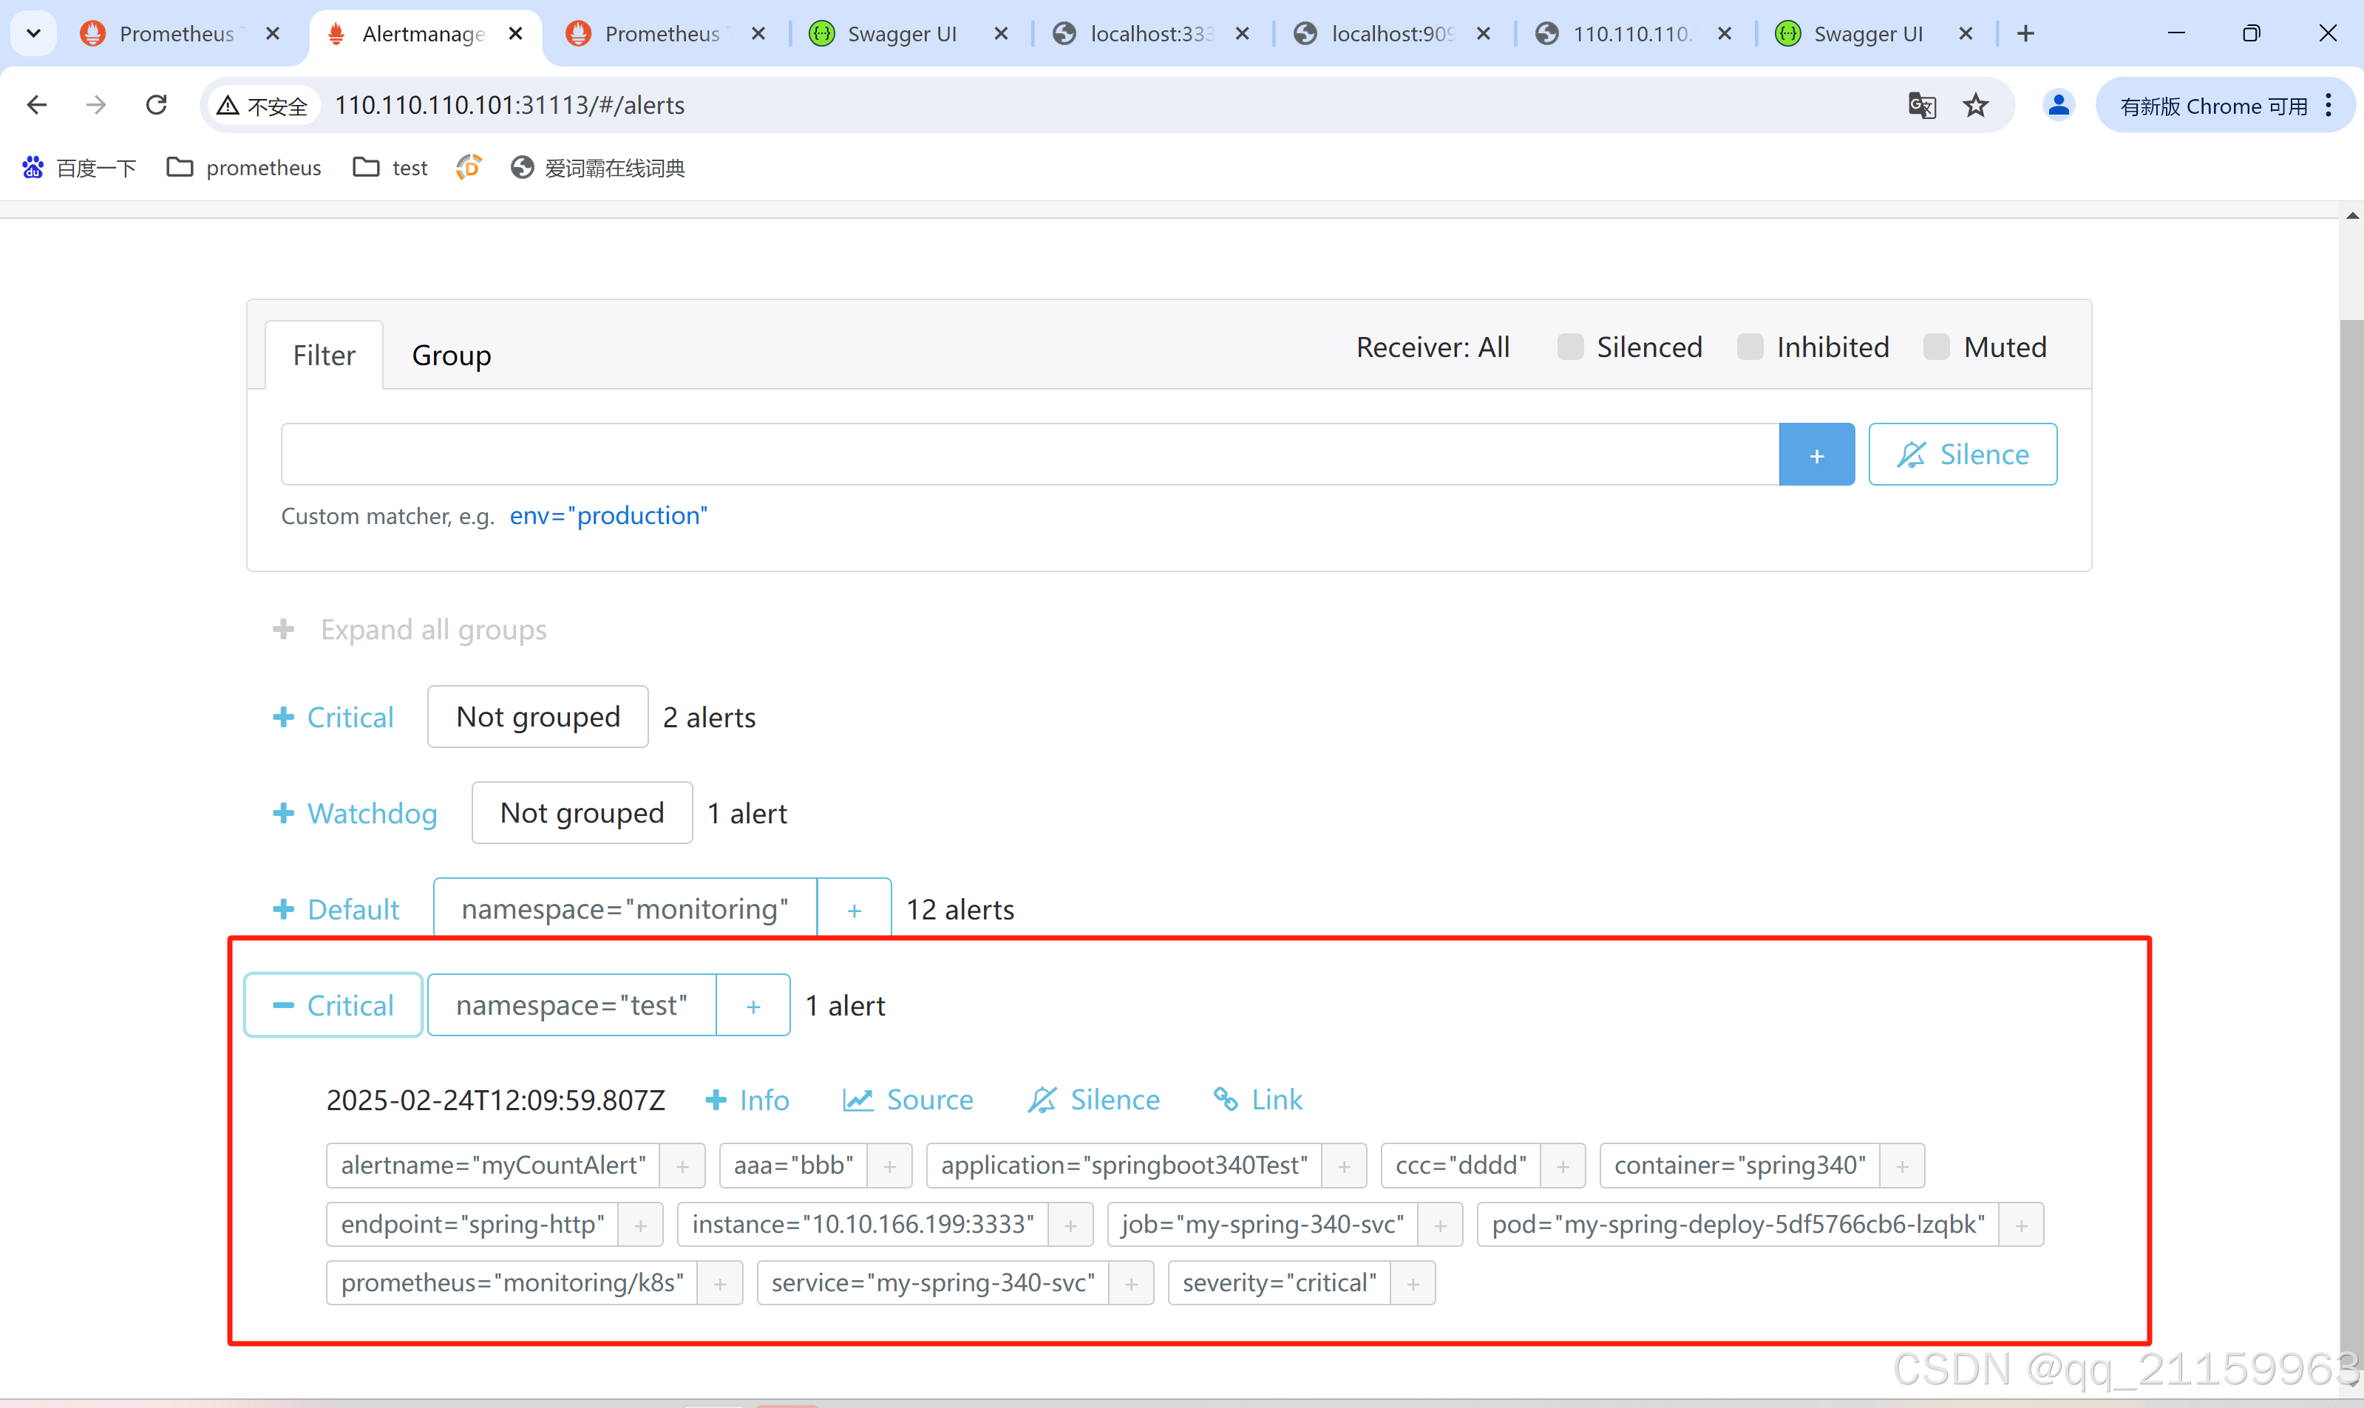Open the test bookmark folder

point(390,168)
